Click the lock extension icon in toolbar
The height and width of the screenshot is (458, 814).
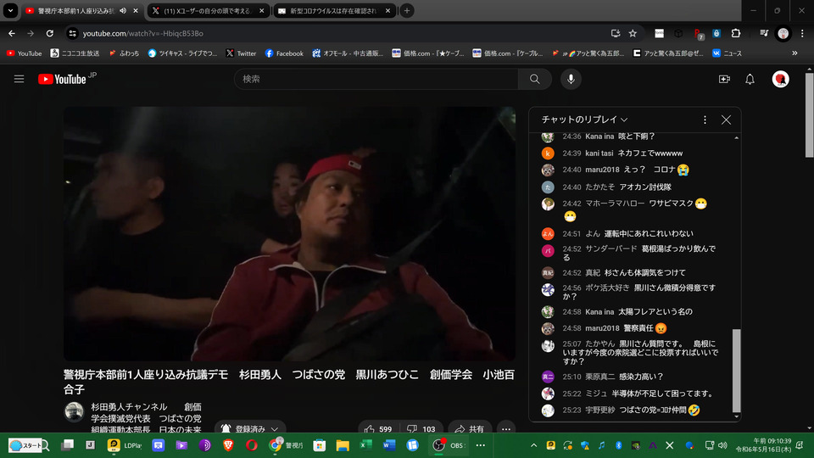tap(716, 33)
